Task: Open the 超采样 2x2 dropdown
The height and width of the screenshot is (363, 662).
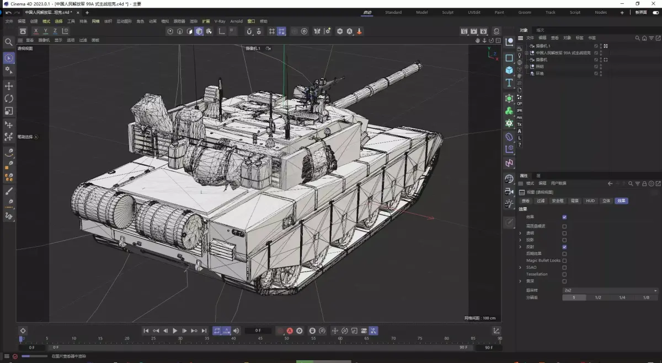Action: 610,290
